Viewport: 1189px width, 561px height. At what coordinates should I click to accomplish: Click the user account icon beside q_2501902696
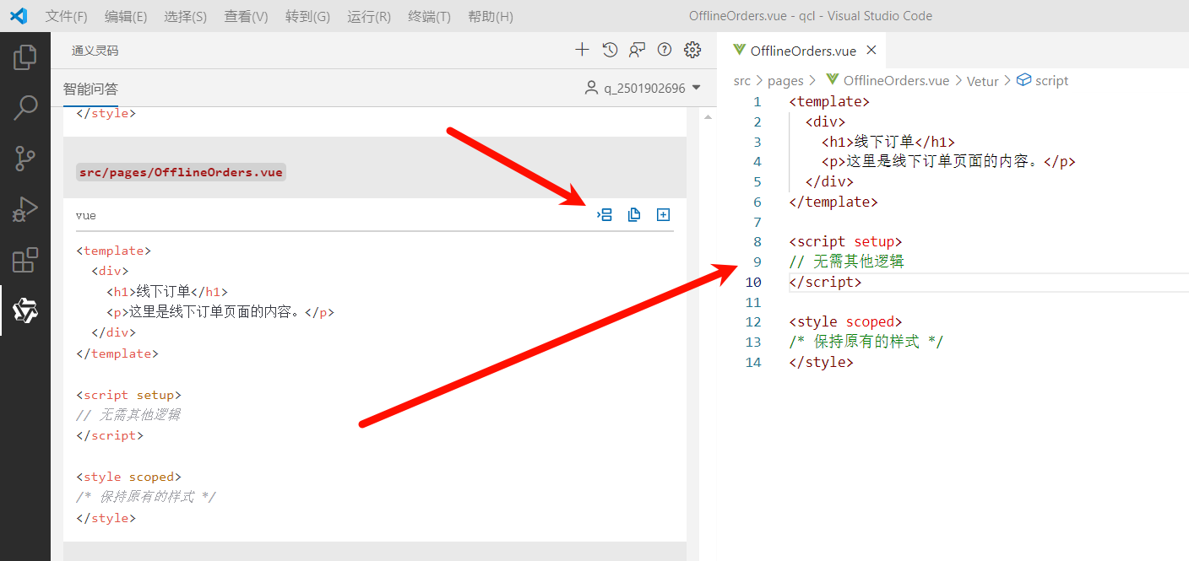click(x=591, y=88)
